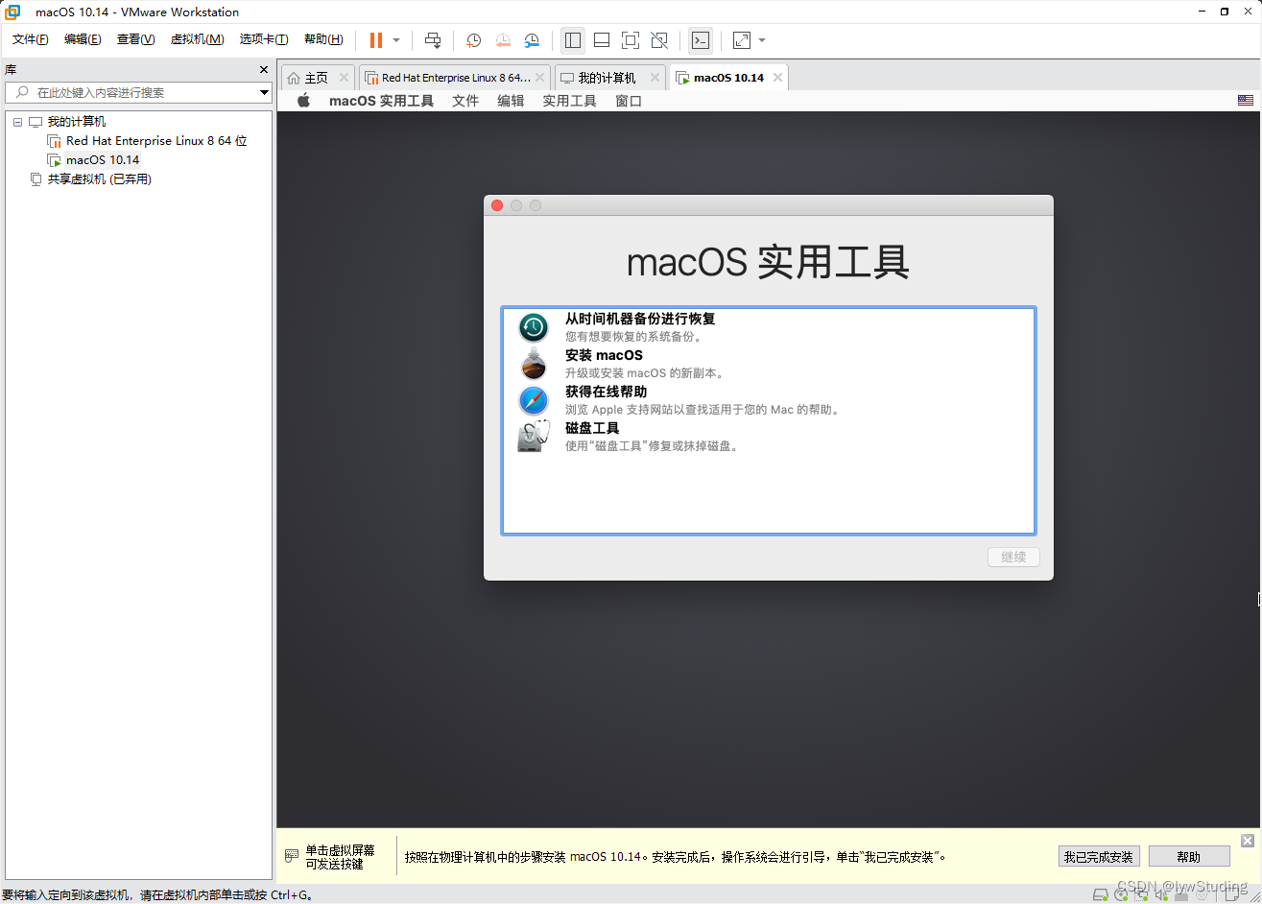
Task: Open the 选项卡(T) menu
Action: 264,39
